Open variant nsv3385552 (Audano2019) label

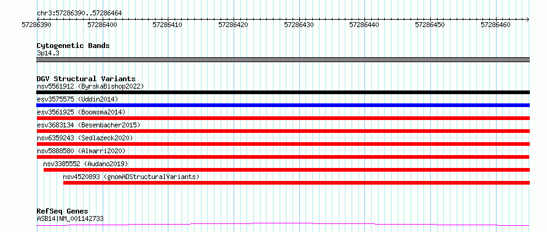86,164
